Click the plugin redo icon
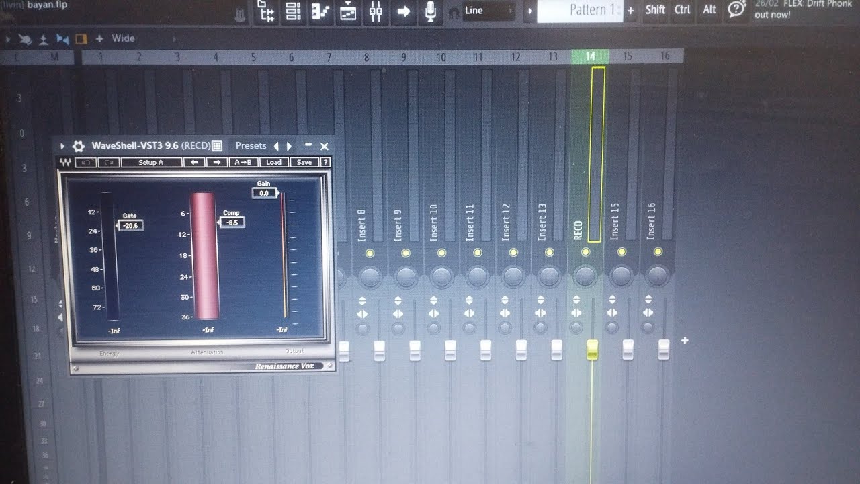This screenshot has width=860, height=484. pos(107,163)
